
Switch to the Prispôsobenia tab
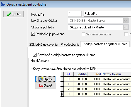tap(70, 45)
